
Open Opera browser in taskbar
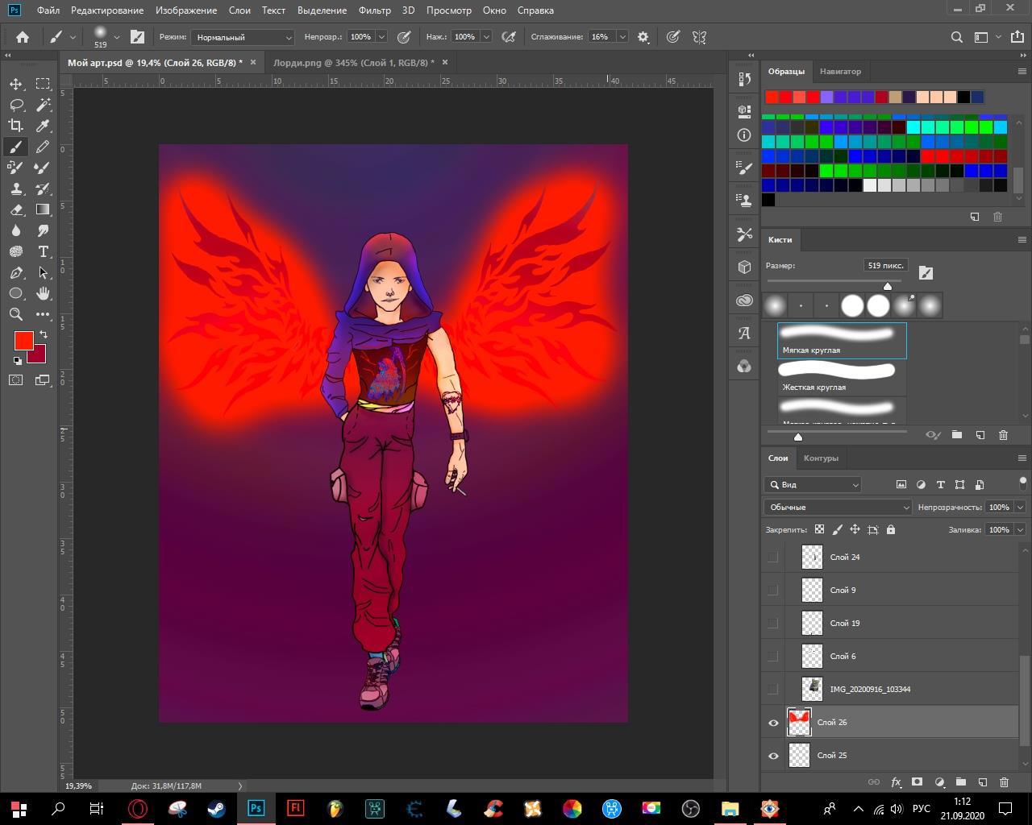click(x=138, y=808)
